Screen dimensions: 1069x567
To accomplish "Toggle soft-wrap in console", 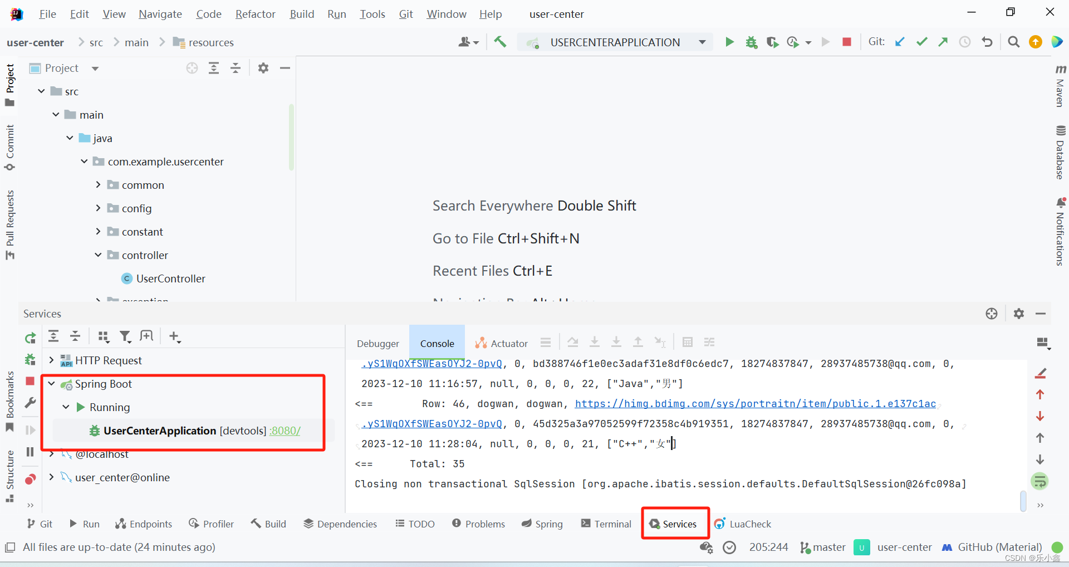I will point(1039,481).
